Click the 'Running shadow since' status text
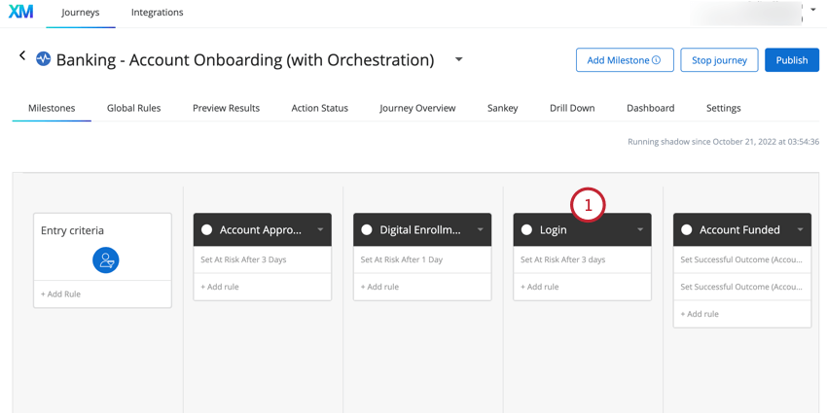The image size is (827, 413). pos(723,142)
